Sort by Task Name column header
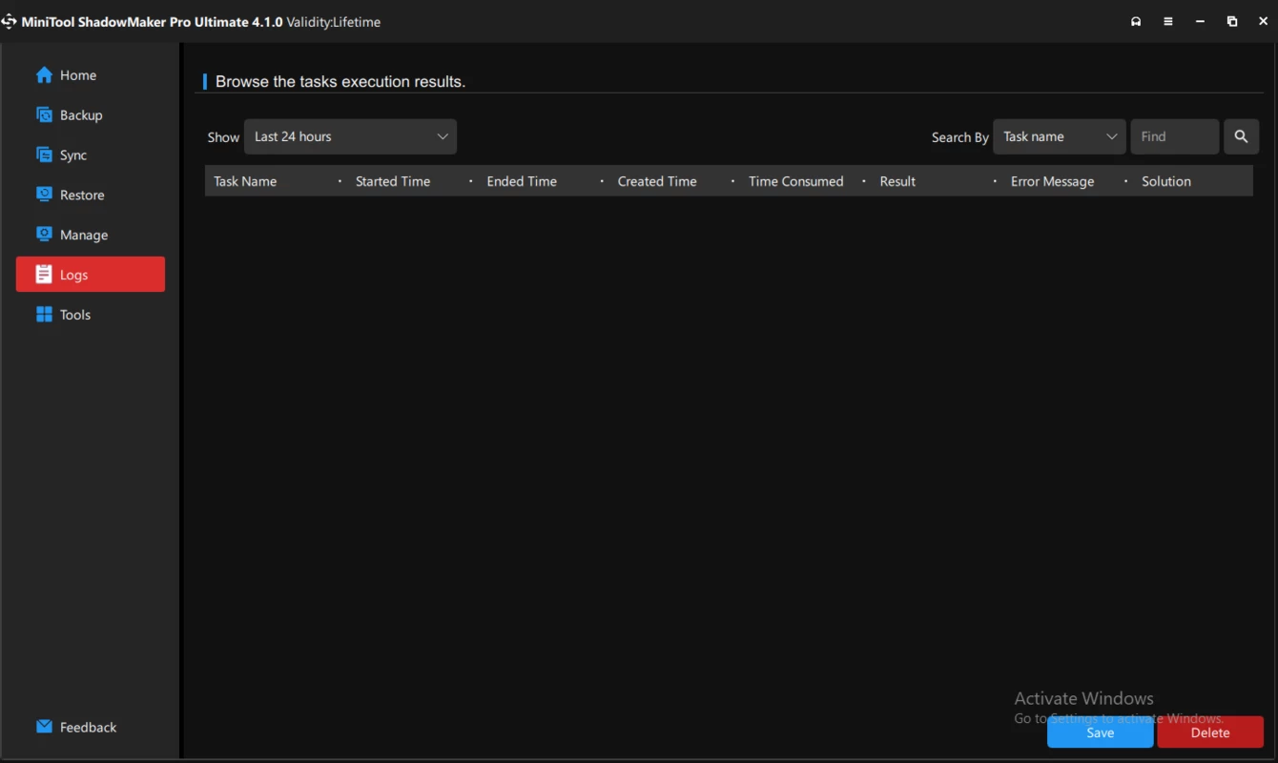The height and width of the screenshot is (763, 1278). pyautogui.click(x=245, y=181)
